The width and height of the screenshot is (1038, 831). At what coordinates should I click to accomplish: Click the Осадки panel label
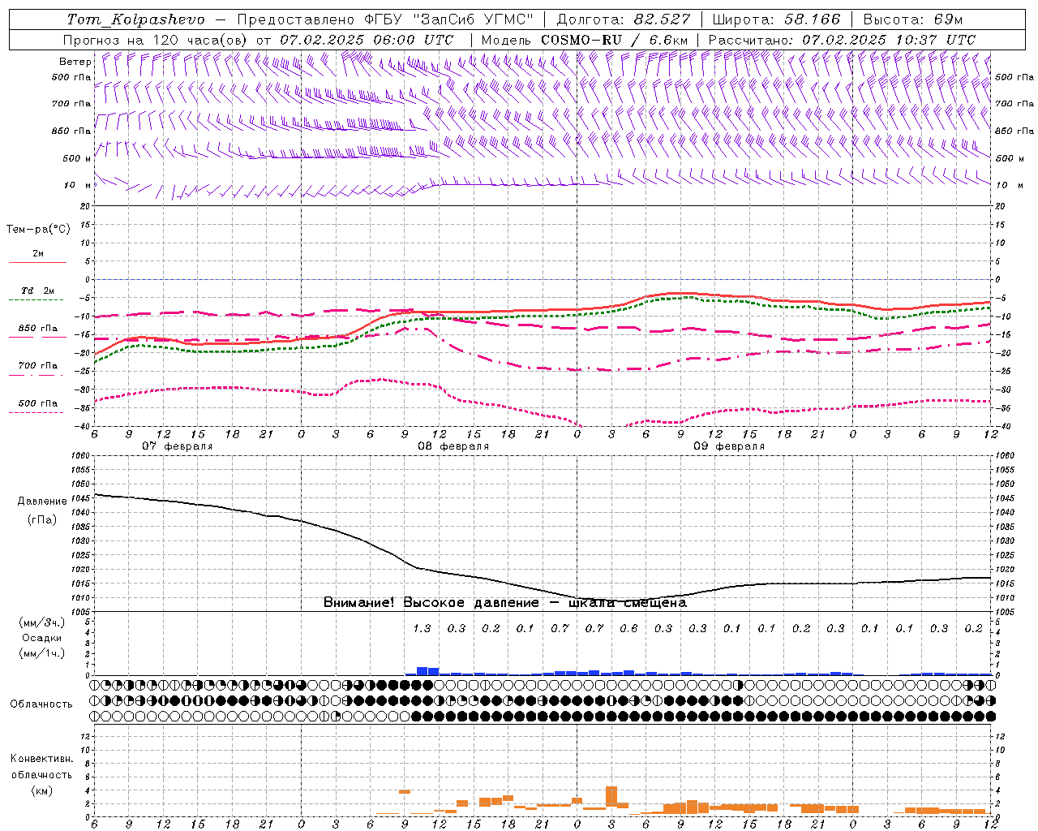pyautogui.click(x=42, y=639)
